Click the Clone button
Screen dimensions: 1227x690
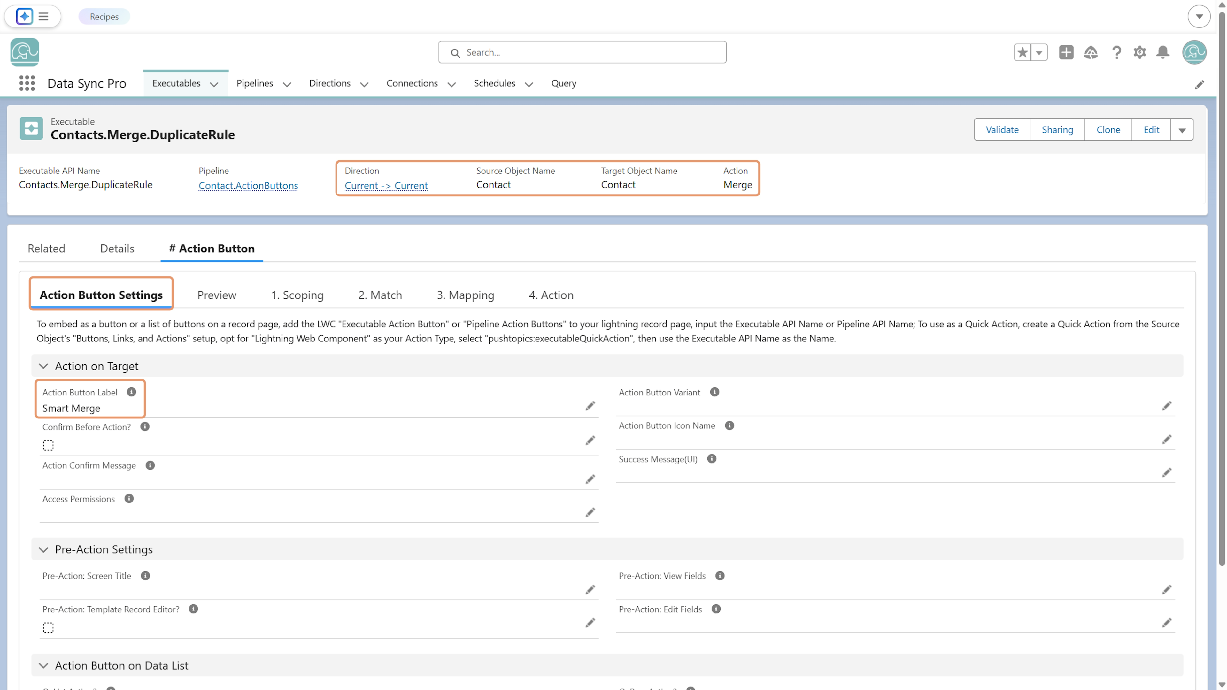coord(1108,130)
